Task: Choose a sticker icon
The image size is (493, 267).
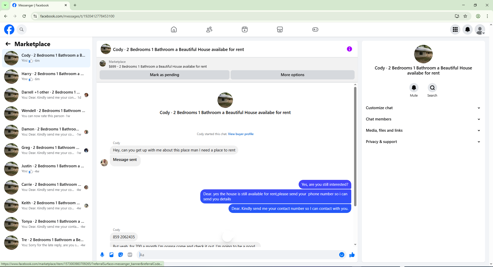Action: coord(121,255)
